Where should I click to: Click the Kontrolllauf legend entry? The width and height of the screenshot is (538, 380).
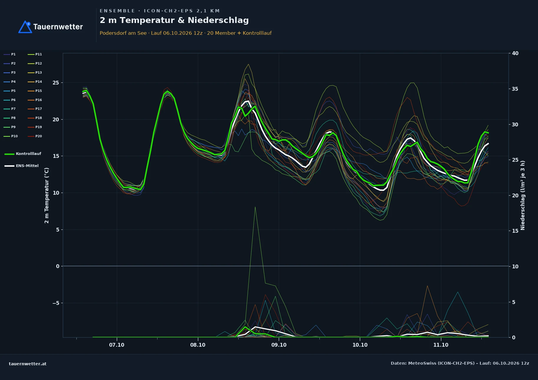click(x=23, y=154)
